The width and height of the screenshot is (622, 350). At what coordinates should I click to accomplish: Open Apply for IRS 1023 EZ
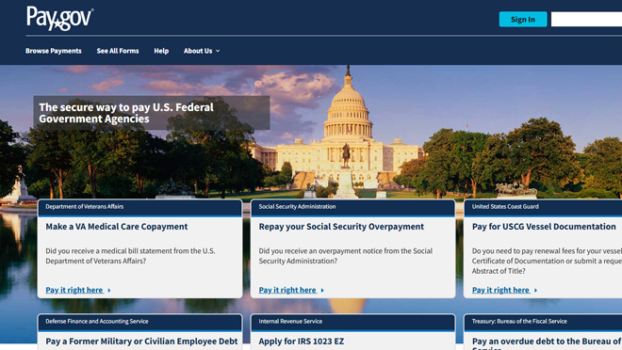[x=302, y=342]
